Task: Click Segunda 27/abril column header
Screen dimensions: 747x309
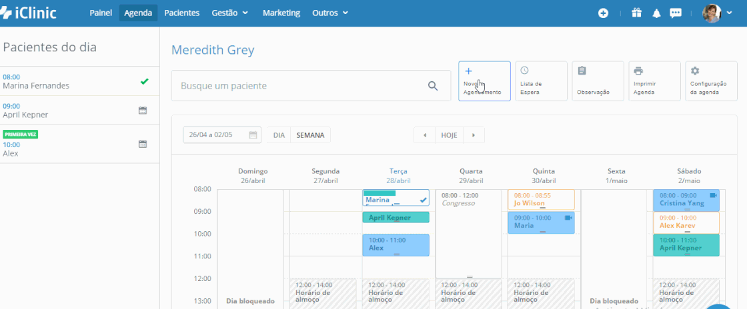Action: pyautogui.click(x=326, y=176)
